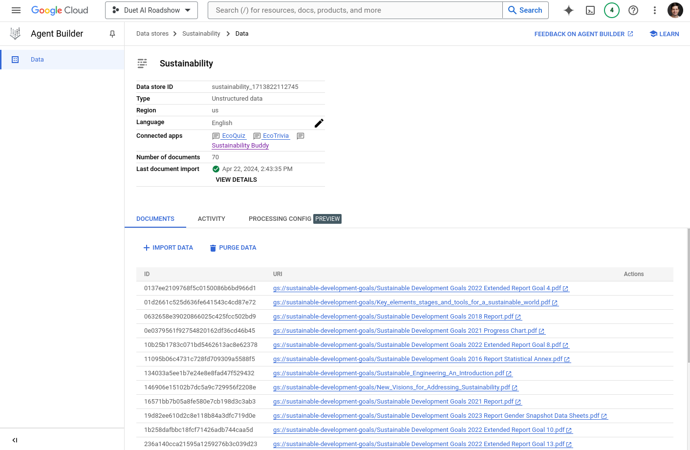Click the Search button
The width and height of the screenshot is (690, 450).
coord(525,10)
